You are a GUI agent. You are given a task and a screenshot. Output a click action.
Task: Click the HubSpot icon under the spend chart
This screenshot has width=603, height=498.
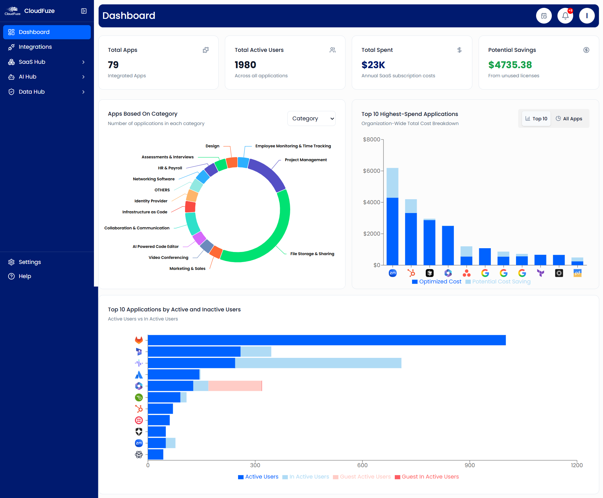point(411,273)
